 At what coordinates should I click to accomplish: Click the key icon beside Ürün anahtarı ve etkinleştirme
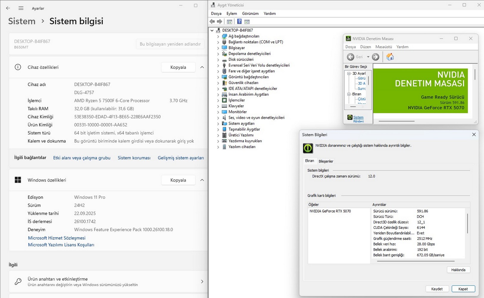click(x=18, y=282)
